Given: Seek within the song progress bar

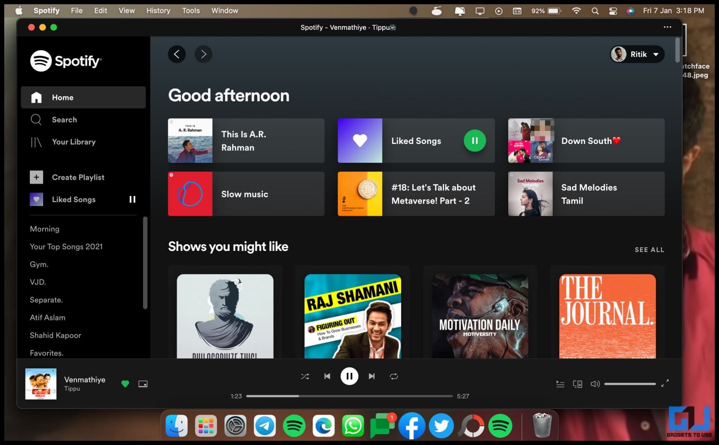Looking at the screenshot, I should pyautogui.click(x=349, y=396).
